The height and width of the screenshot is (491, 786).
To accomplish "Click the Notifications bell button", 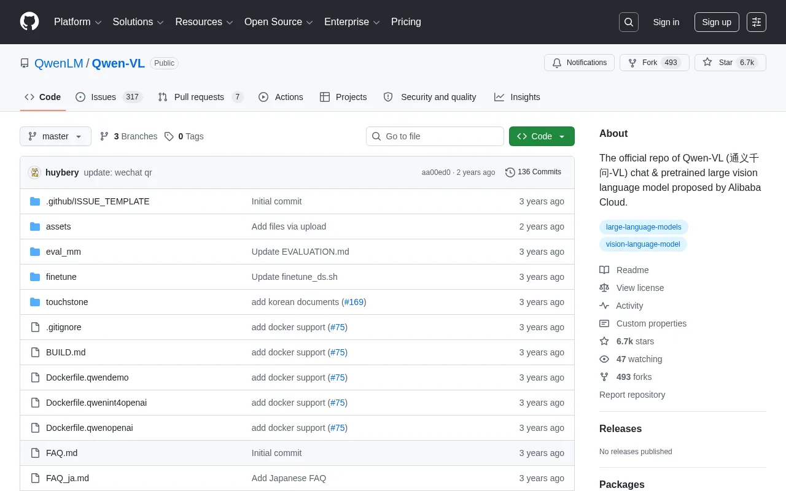I will [x=579, y=63].
